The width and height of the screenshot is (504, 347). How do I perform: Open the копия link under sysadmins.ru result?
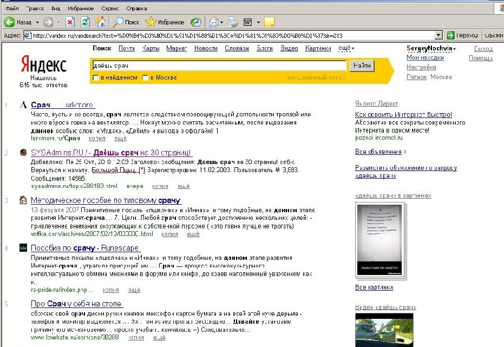point(160,186)
